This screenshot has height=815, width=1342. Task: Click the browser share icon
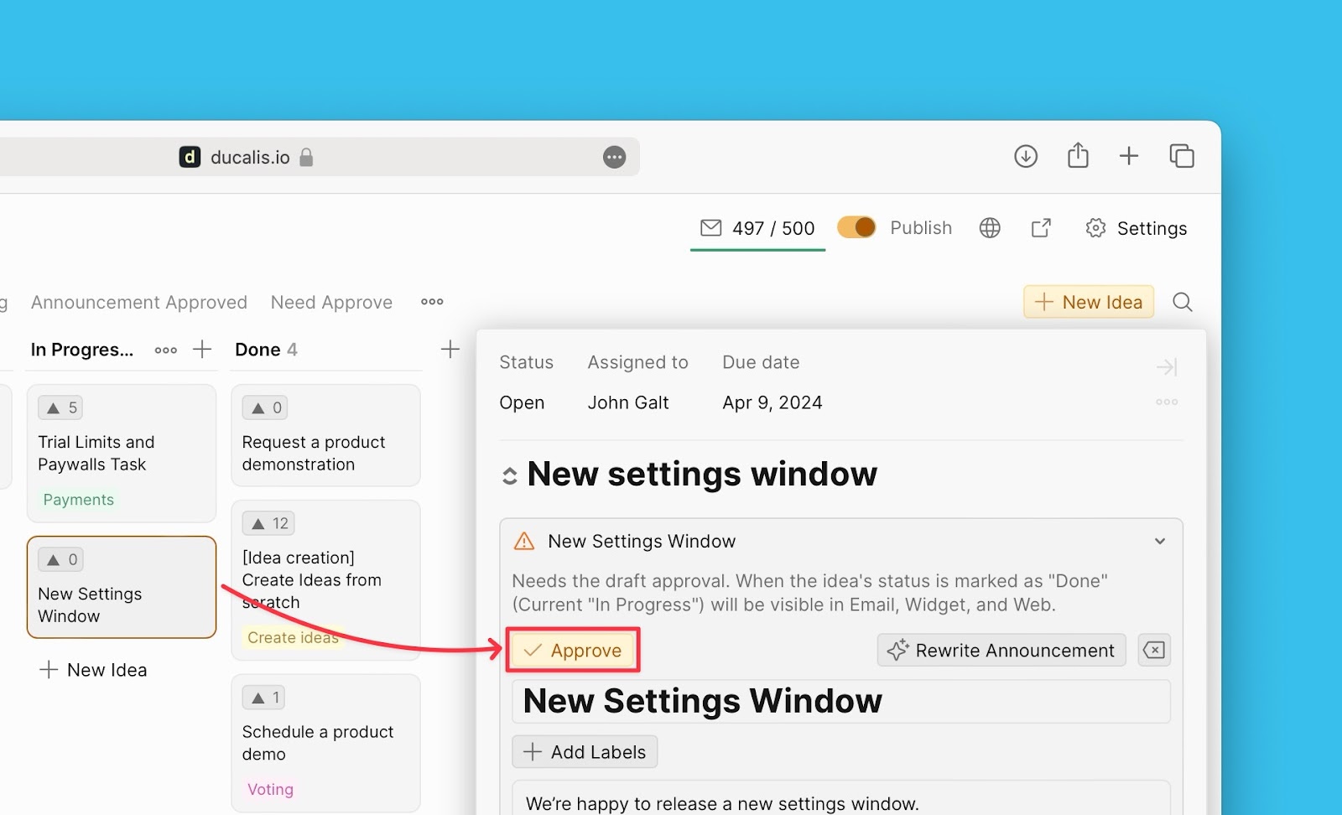point(1078,157)
